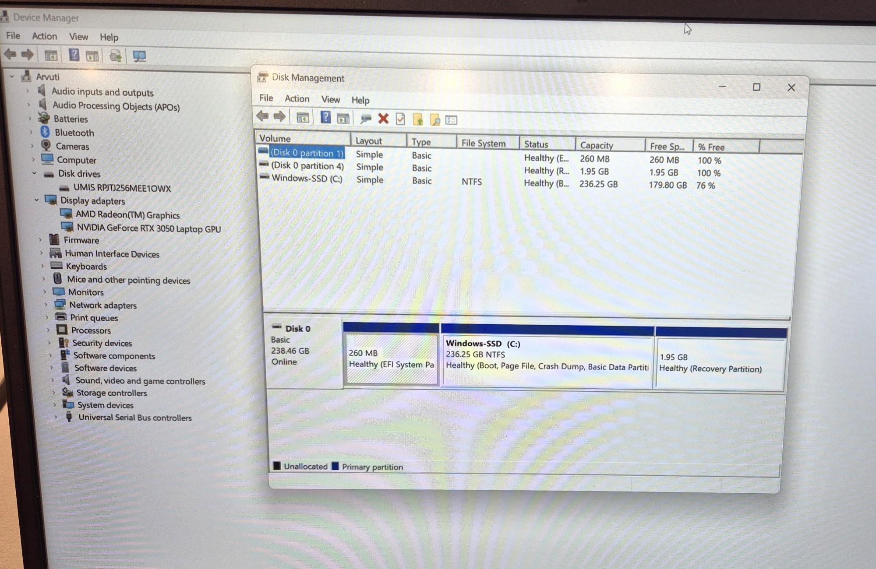Sort by the Volume column header

click(x=303, y=138)
